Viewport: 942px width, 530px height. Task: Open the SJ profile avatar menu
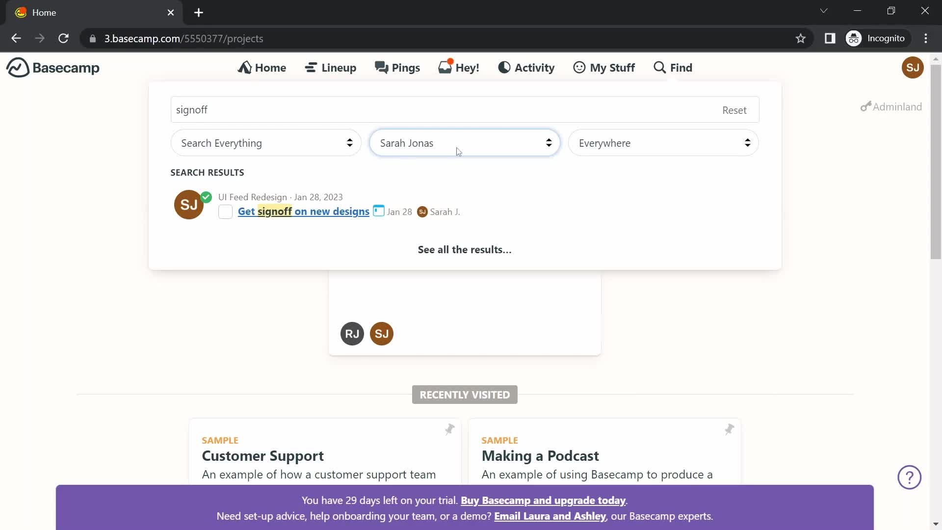click(913, 67)
